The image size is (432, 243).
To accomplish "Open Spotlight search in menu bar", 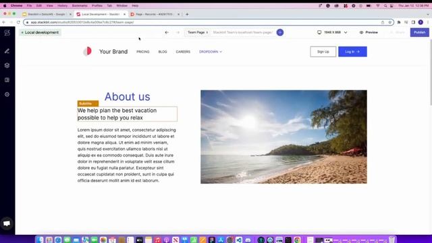I will [x=385, y=5].
